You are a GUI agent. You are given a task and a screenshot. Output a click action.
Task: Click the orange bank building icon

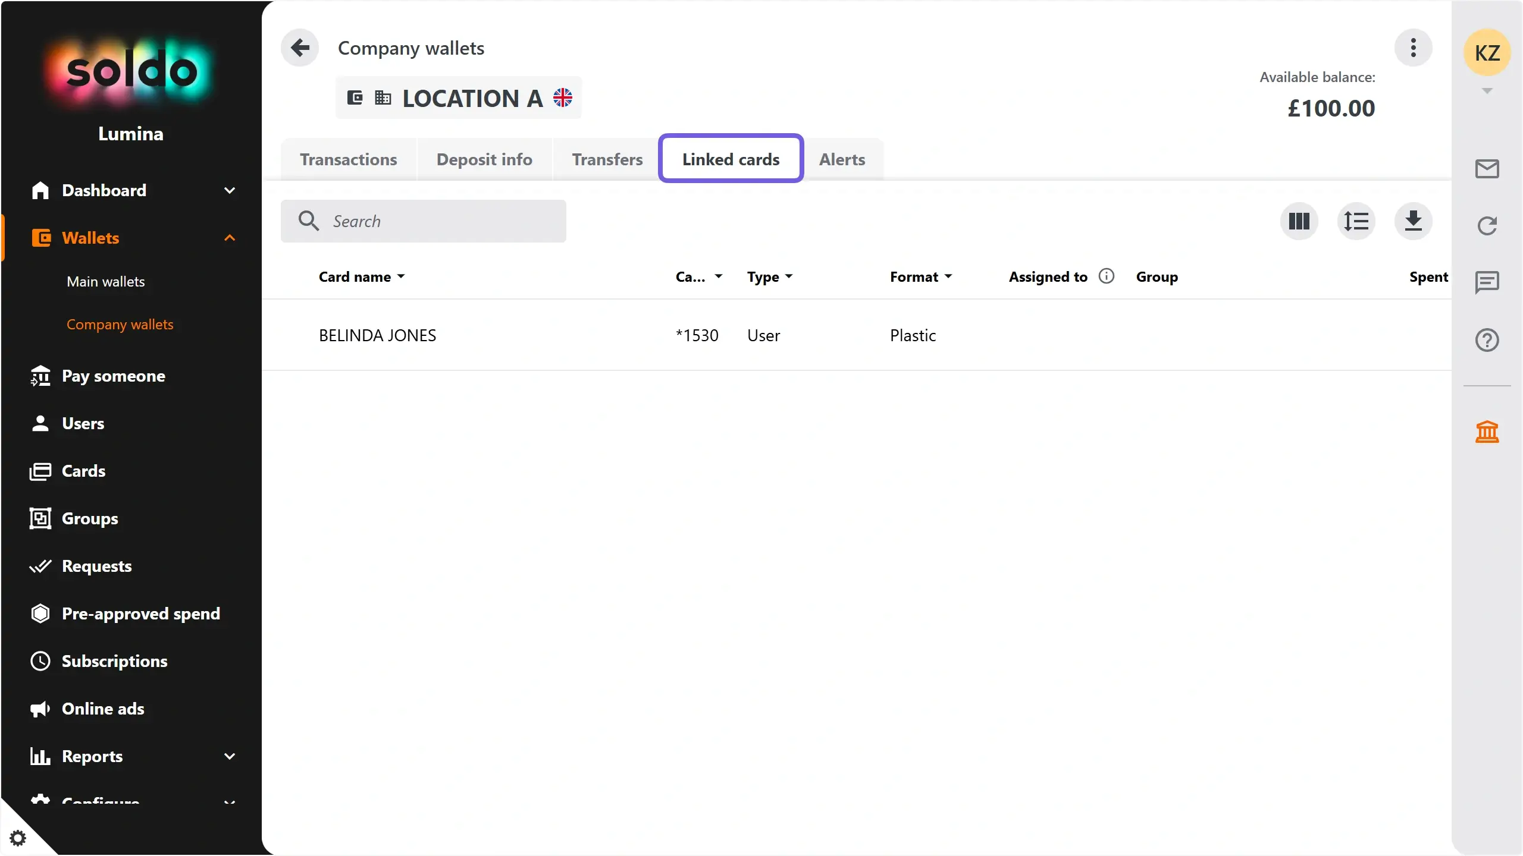point(1487,432)
